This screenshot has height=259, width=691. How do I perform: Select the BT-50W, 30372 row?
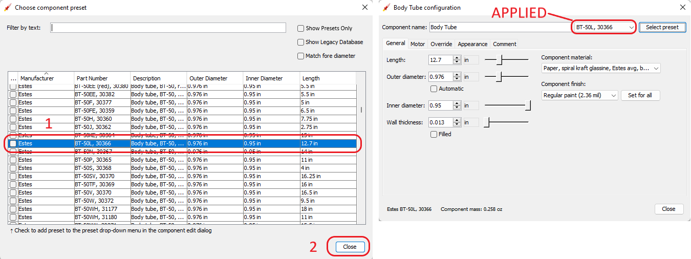[183, 201]
